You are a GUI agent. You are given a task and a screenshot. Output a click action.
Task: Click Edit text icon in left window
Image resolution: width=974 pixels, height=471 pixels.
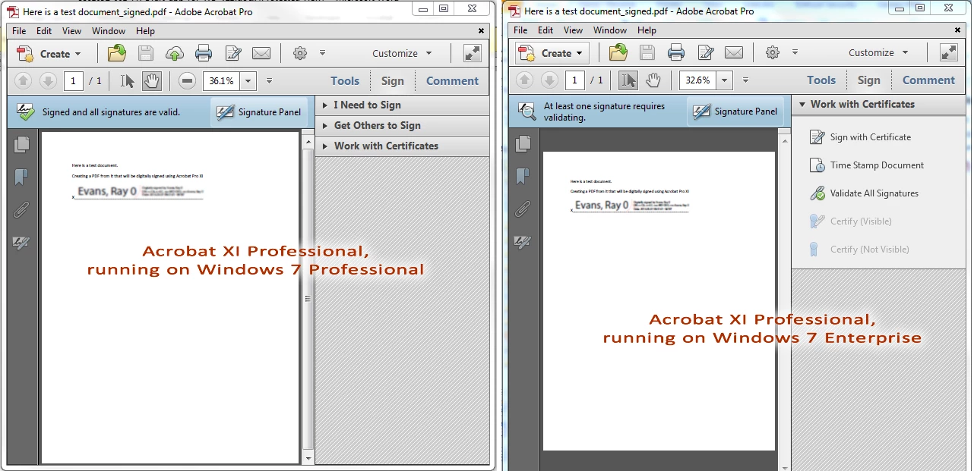232,53
